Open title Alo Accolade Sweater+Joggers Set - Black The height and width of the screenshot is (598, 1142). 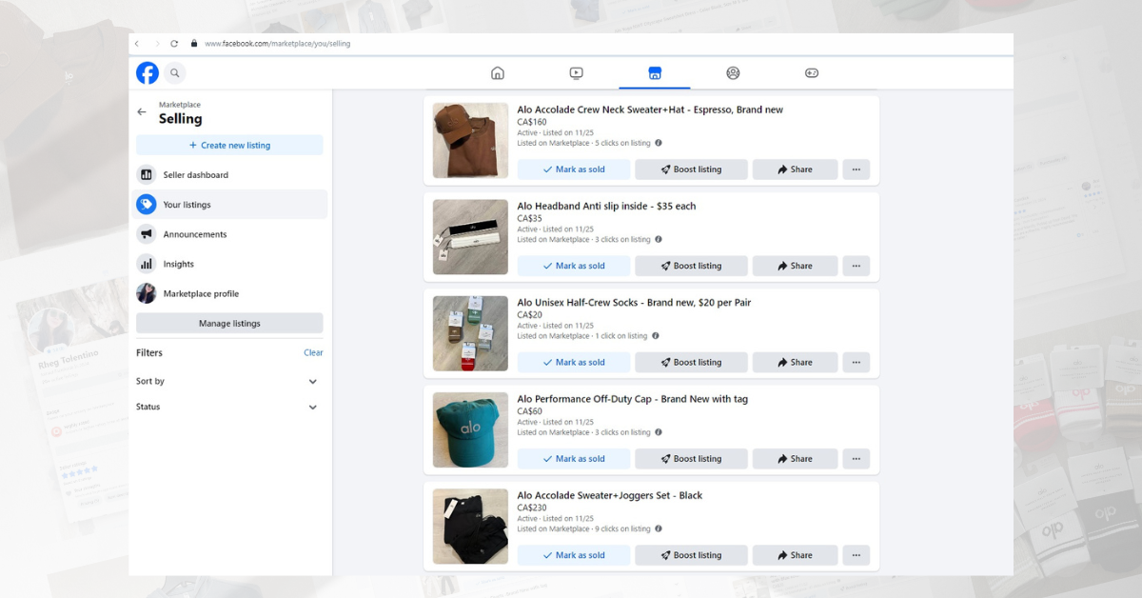[610, 495]
